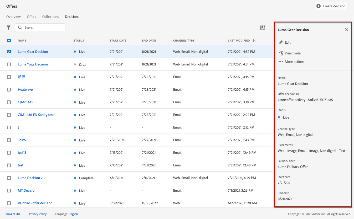Click the Deactivate icon in side panel
Screen dimensions: 354x219
[x=281, y=53]
